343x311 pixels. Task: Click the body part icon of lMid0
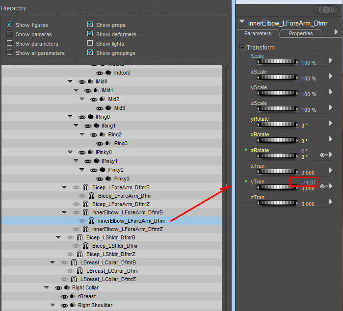[x=91, y=81]
